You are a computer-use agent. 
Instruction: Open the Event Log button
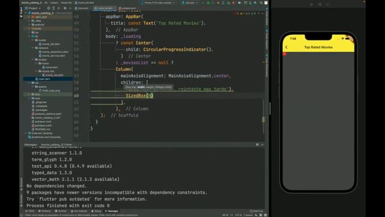coord(256,211)
